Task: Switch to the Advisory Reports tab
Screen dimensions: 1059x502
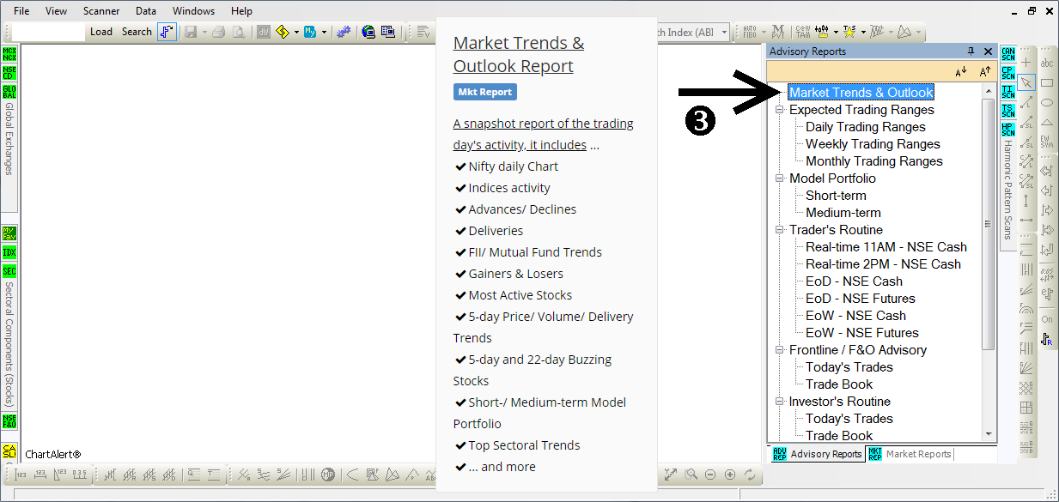Action: tap(817, 454)
